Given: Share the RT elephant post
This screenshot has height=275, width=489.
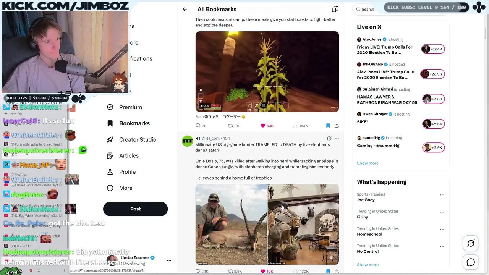Looking at the screenshot, I should [x=337, y=271].
